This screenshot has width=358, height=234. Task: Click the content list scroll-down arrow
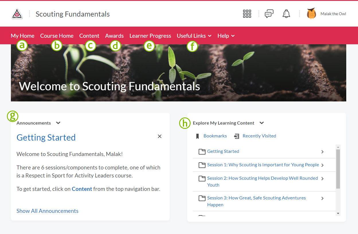click(x=338, y=213)
